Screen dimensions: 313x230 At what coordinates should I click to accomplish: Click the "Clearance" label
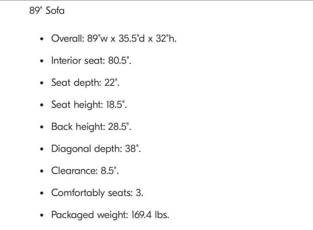click(x=74, y=170)
